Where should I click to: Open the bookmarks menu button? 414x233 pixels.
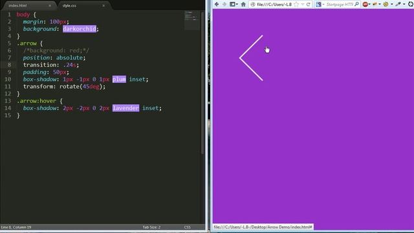(234, 5)
